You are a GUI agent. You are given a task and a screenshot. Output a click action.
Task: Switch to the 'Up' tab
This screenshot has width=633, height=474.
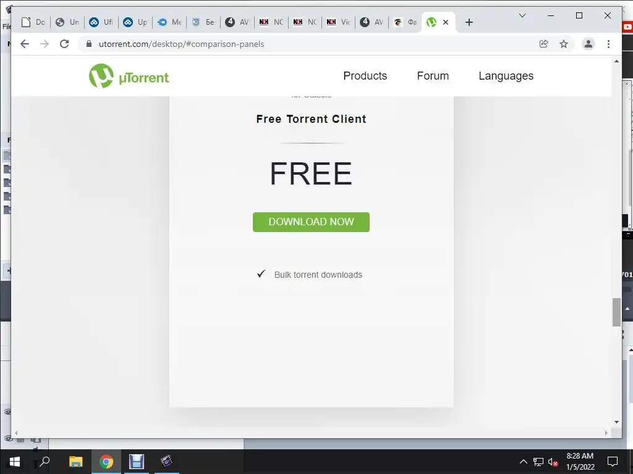tap(135, 22)
